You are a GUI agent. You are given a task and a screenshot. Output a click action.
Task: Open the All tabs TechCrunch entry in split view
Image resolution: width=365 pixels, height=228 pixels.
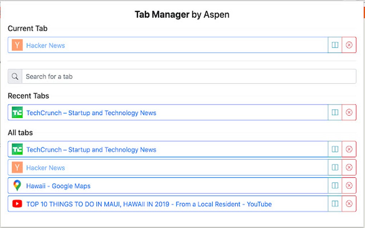coord(335,149)
